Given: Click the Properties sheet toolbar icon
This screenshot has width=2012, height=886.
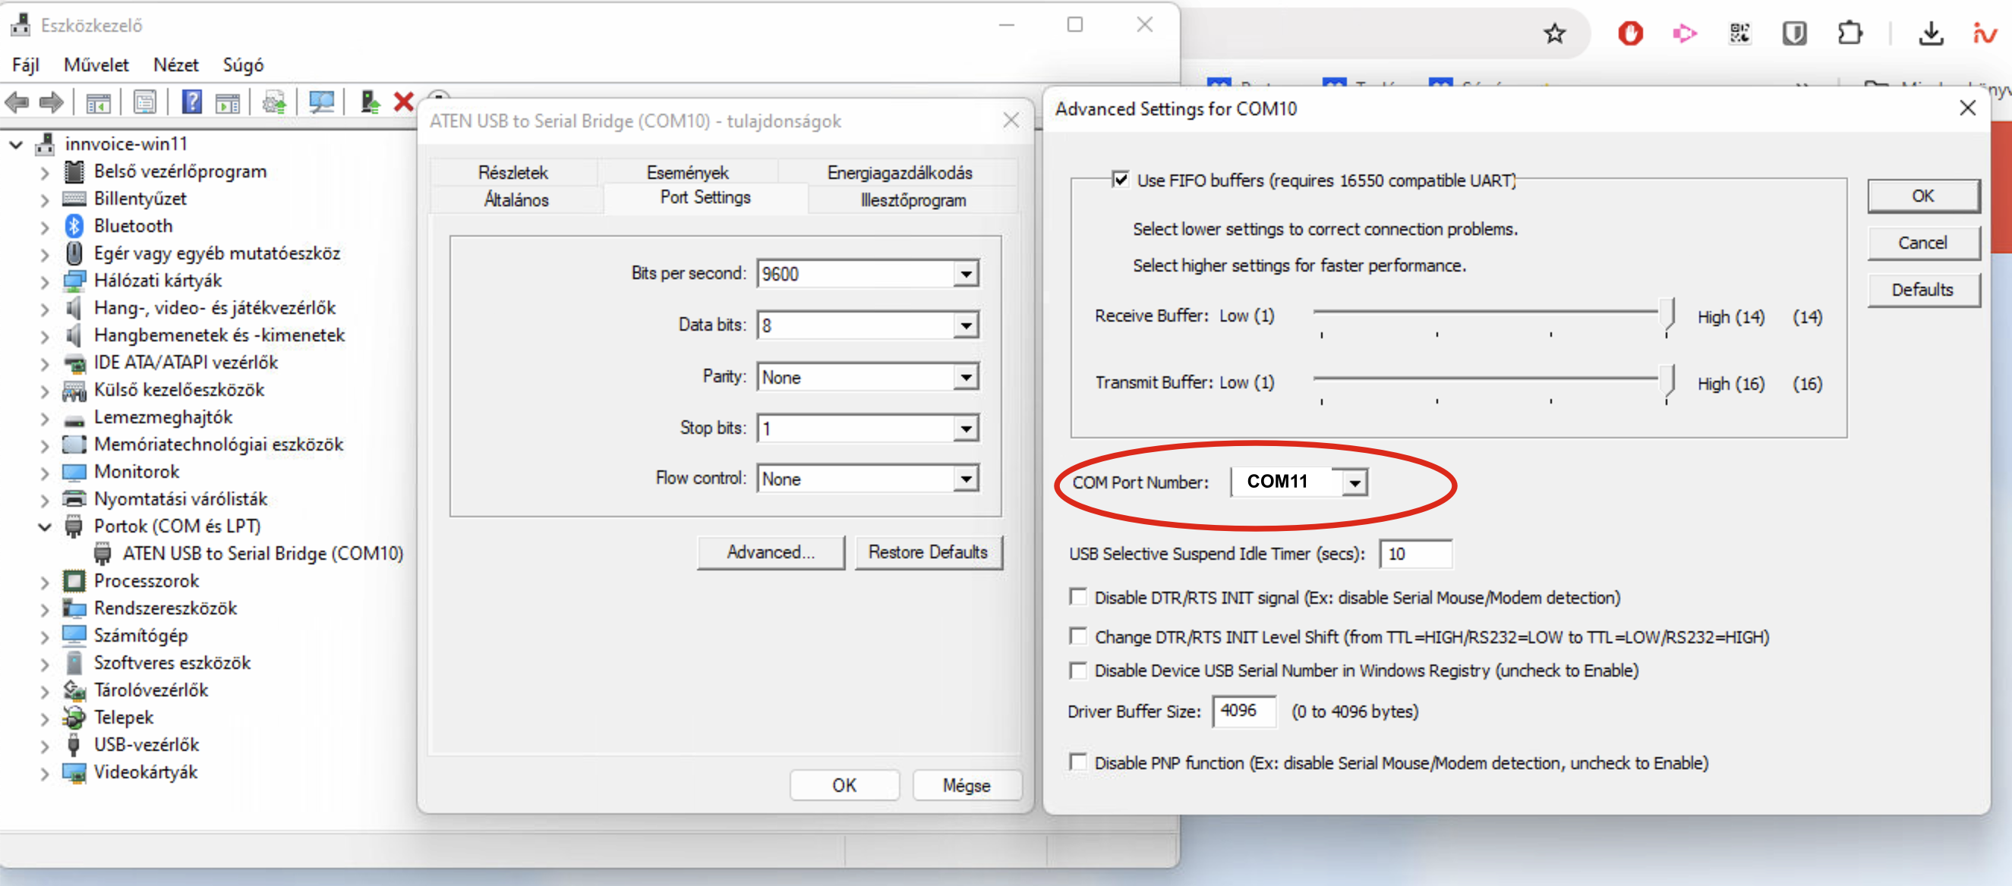Looking at the screenshot, I should coord(144,102).
